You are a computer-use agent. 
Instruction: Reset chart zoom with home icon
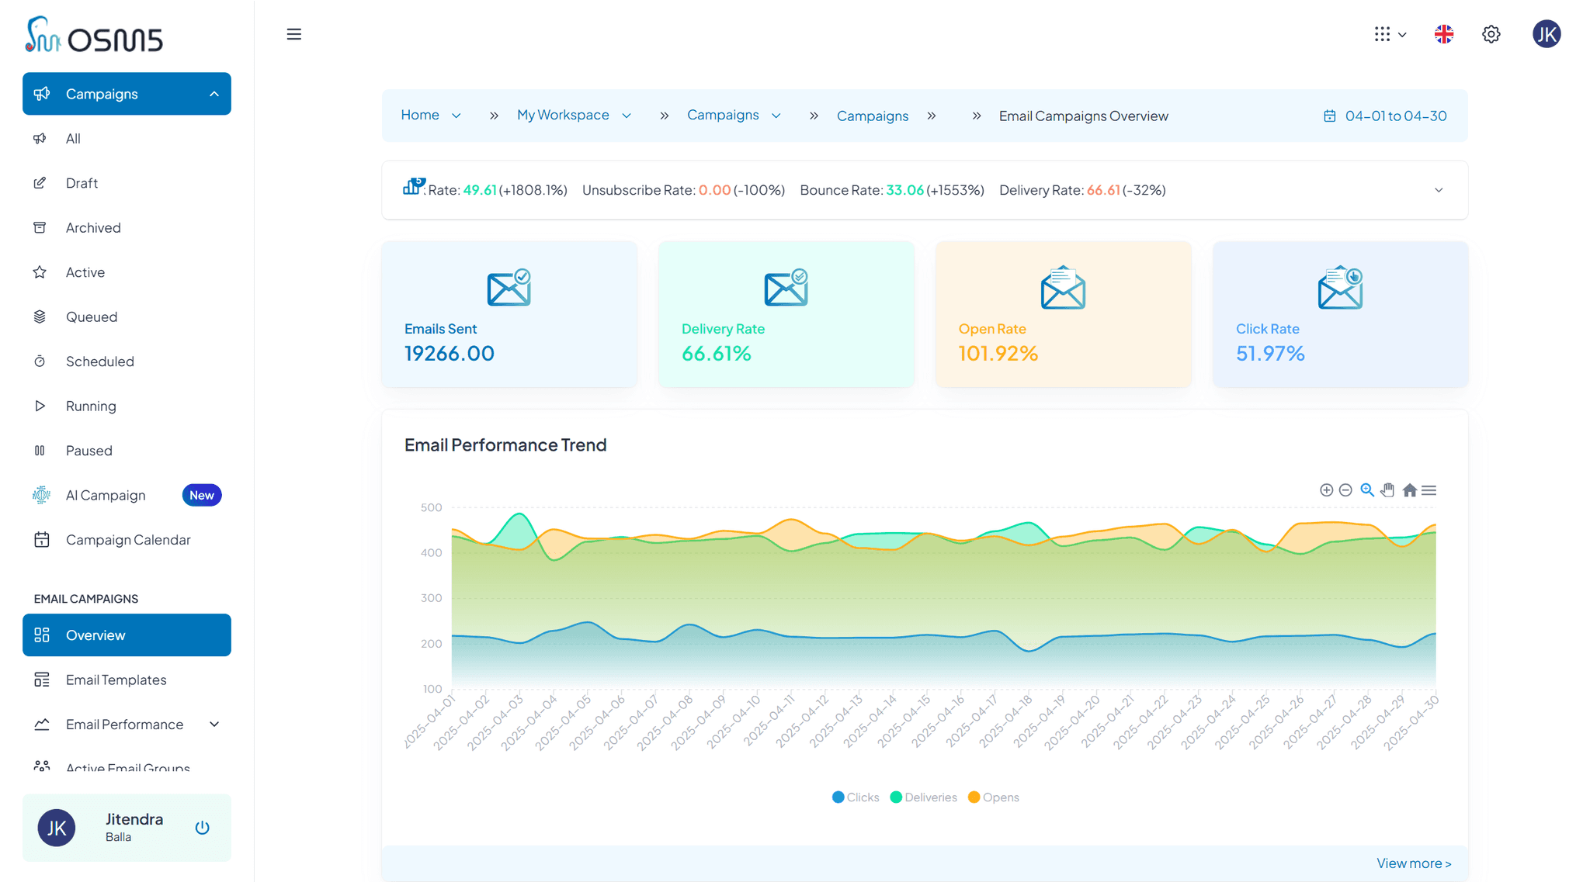pos(1409,490)
